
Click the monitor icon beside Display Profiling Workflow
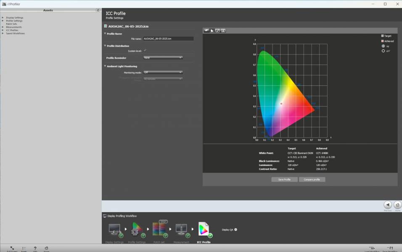[x=105, y=216]
